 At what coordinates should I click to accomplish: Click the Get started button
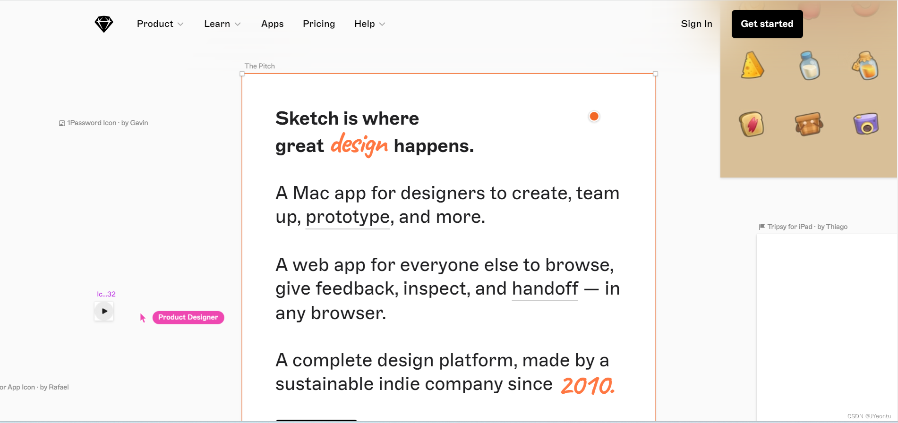click(x=767, y=24)
